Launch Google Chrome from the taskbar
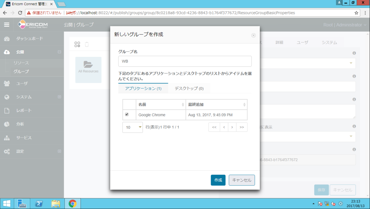 [72, 203]
